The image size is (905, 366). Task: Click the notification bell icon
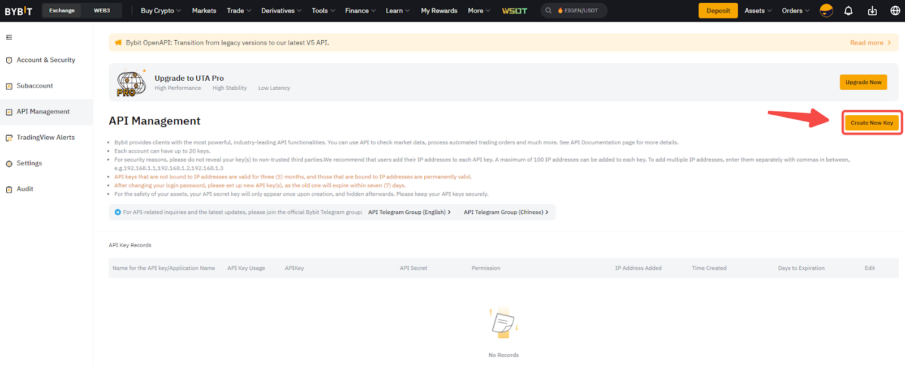pyautogui.click(x=848, y=11)
